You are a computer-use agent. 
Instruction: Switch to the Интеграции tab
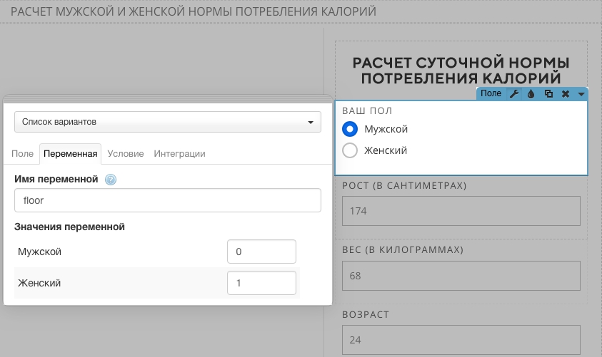pyautogui.click(x=179, y=154)
